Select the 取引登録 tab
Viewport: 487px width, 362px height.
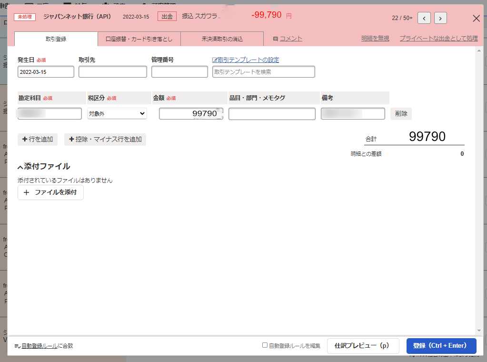pos(56,39)
